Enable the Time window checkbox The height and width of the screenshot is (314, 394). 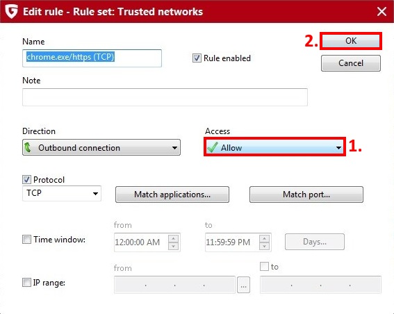[x=26, y=240]
